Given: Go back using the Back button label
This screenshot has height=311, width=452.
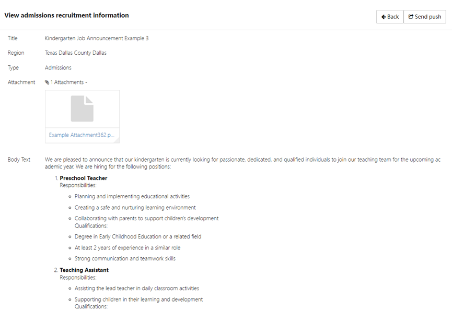Looking at the screenshot, I should pos(393,17).
